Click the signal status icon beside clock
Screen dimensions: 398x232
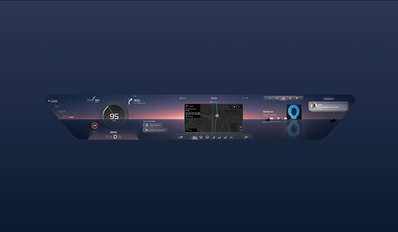[x=245, y=98]
